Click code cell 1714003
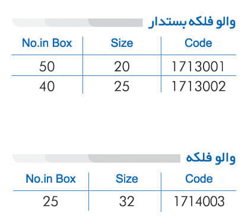The image size is (248, 223). pyautogui.click(x=199, y=202)
